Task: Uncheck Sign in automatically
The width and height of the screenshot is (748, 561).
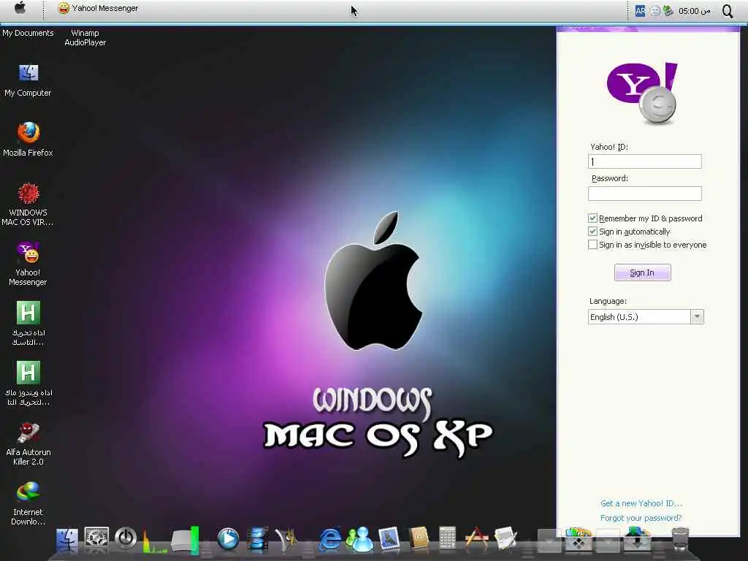Action: point(592,232)
